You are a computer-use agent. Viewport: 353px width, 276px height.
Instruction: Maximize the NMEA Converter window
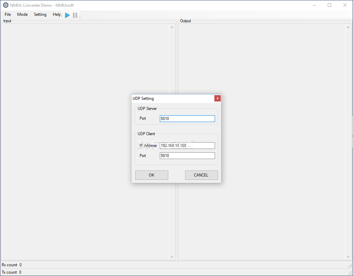coord(329,5)
